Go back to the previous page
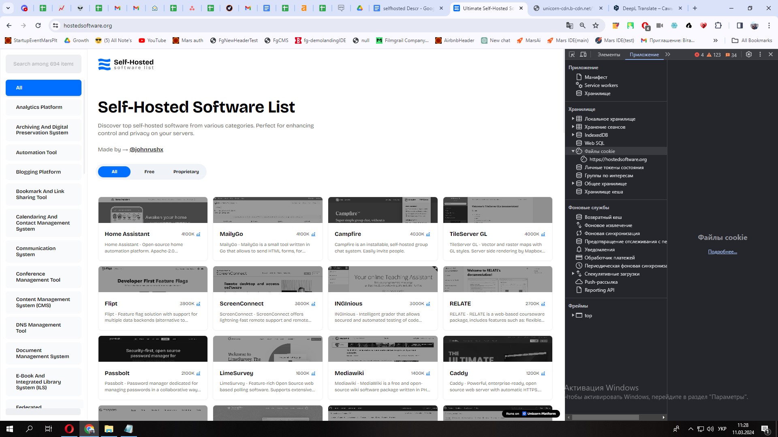The width and height of the screenshot is (778, 437). point(9,25)
